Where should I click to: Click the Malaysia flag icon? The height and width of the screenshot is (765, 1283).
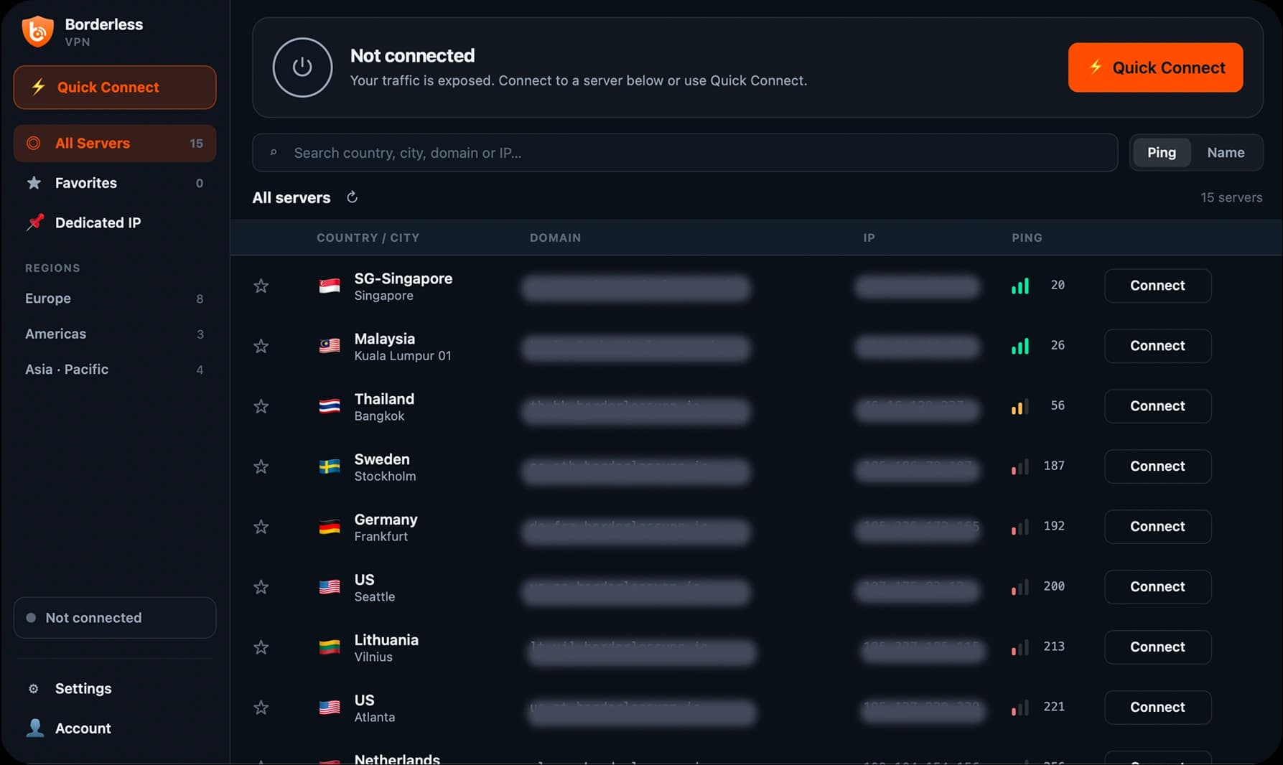click(330, 346)
